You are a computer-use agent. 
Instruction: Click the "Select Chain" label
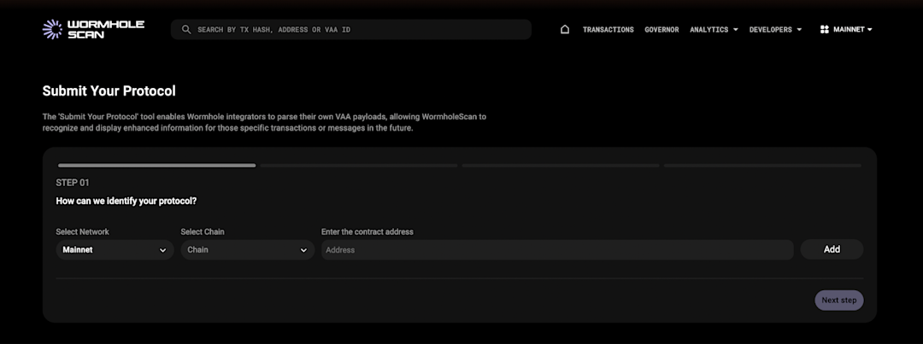203,231
